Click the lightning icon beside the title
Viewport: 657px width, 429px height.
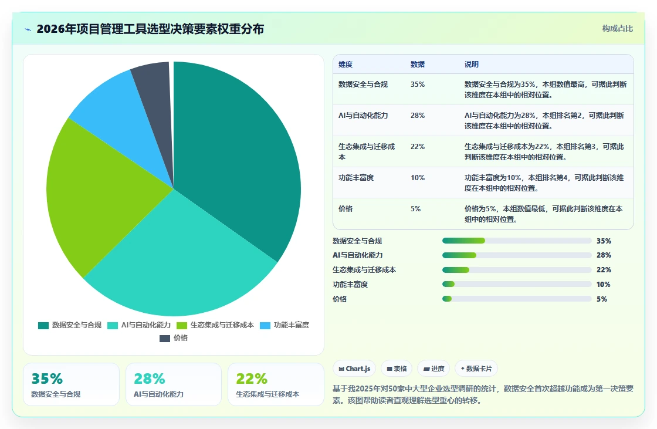point(28,29)
